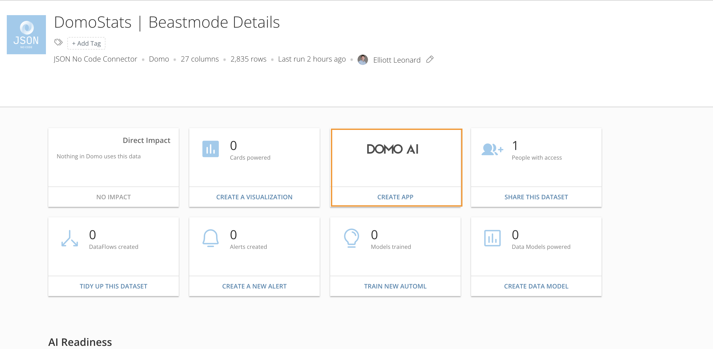Click the tag icon beside Add Tag
Image resolution: width=713 pixels, height=349 pixels.
pos(58,42)
